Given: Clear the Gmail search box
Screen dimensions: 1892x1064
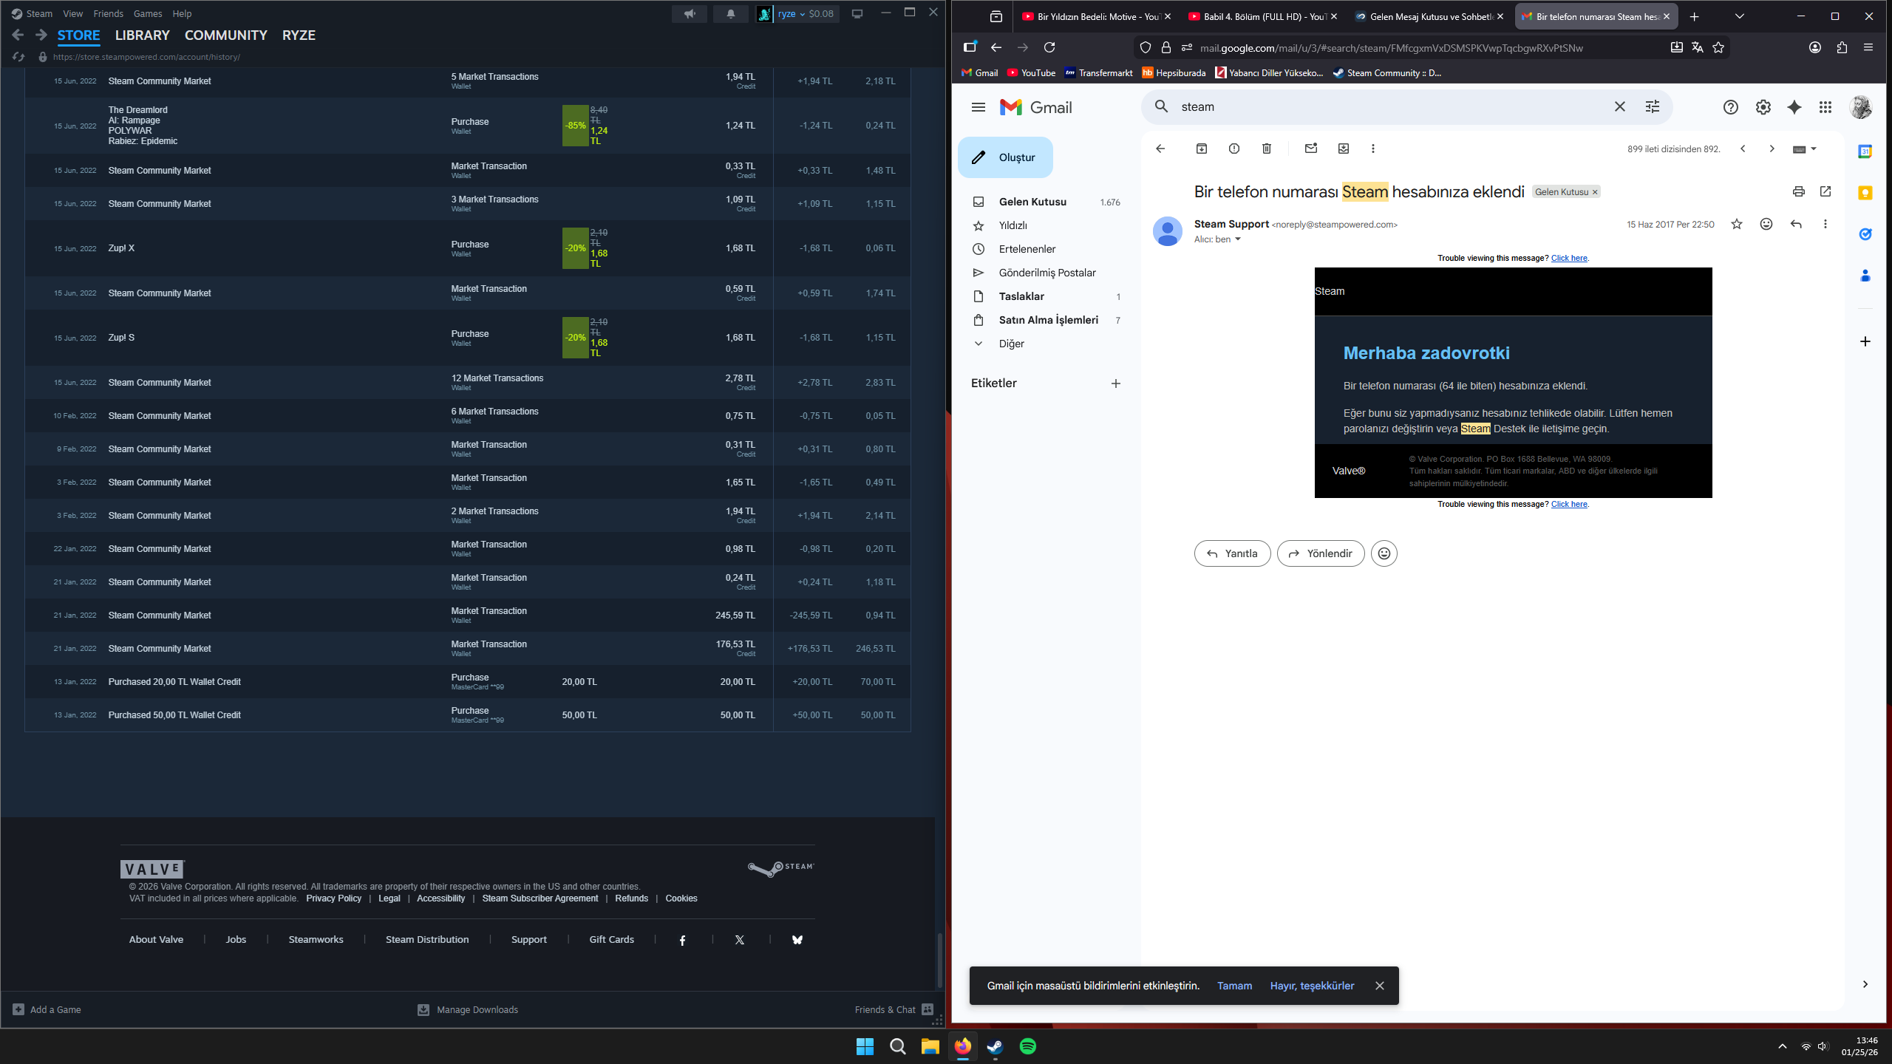Looking at the screenshot, I should click(x=1620, y=107).
